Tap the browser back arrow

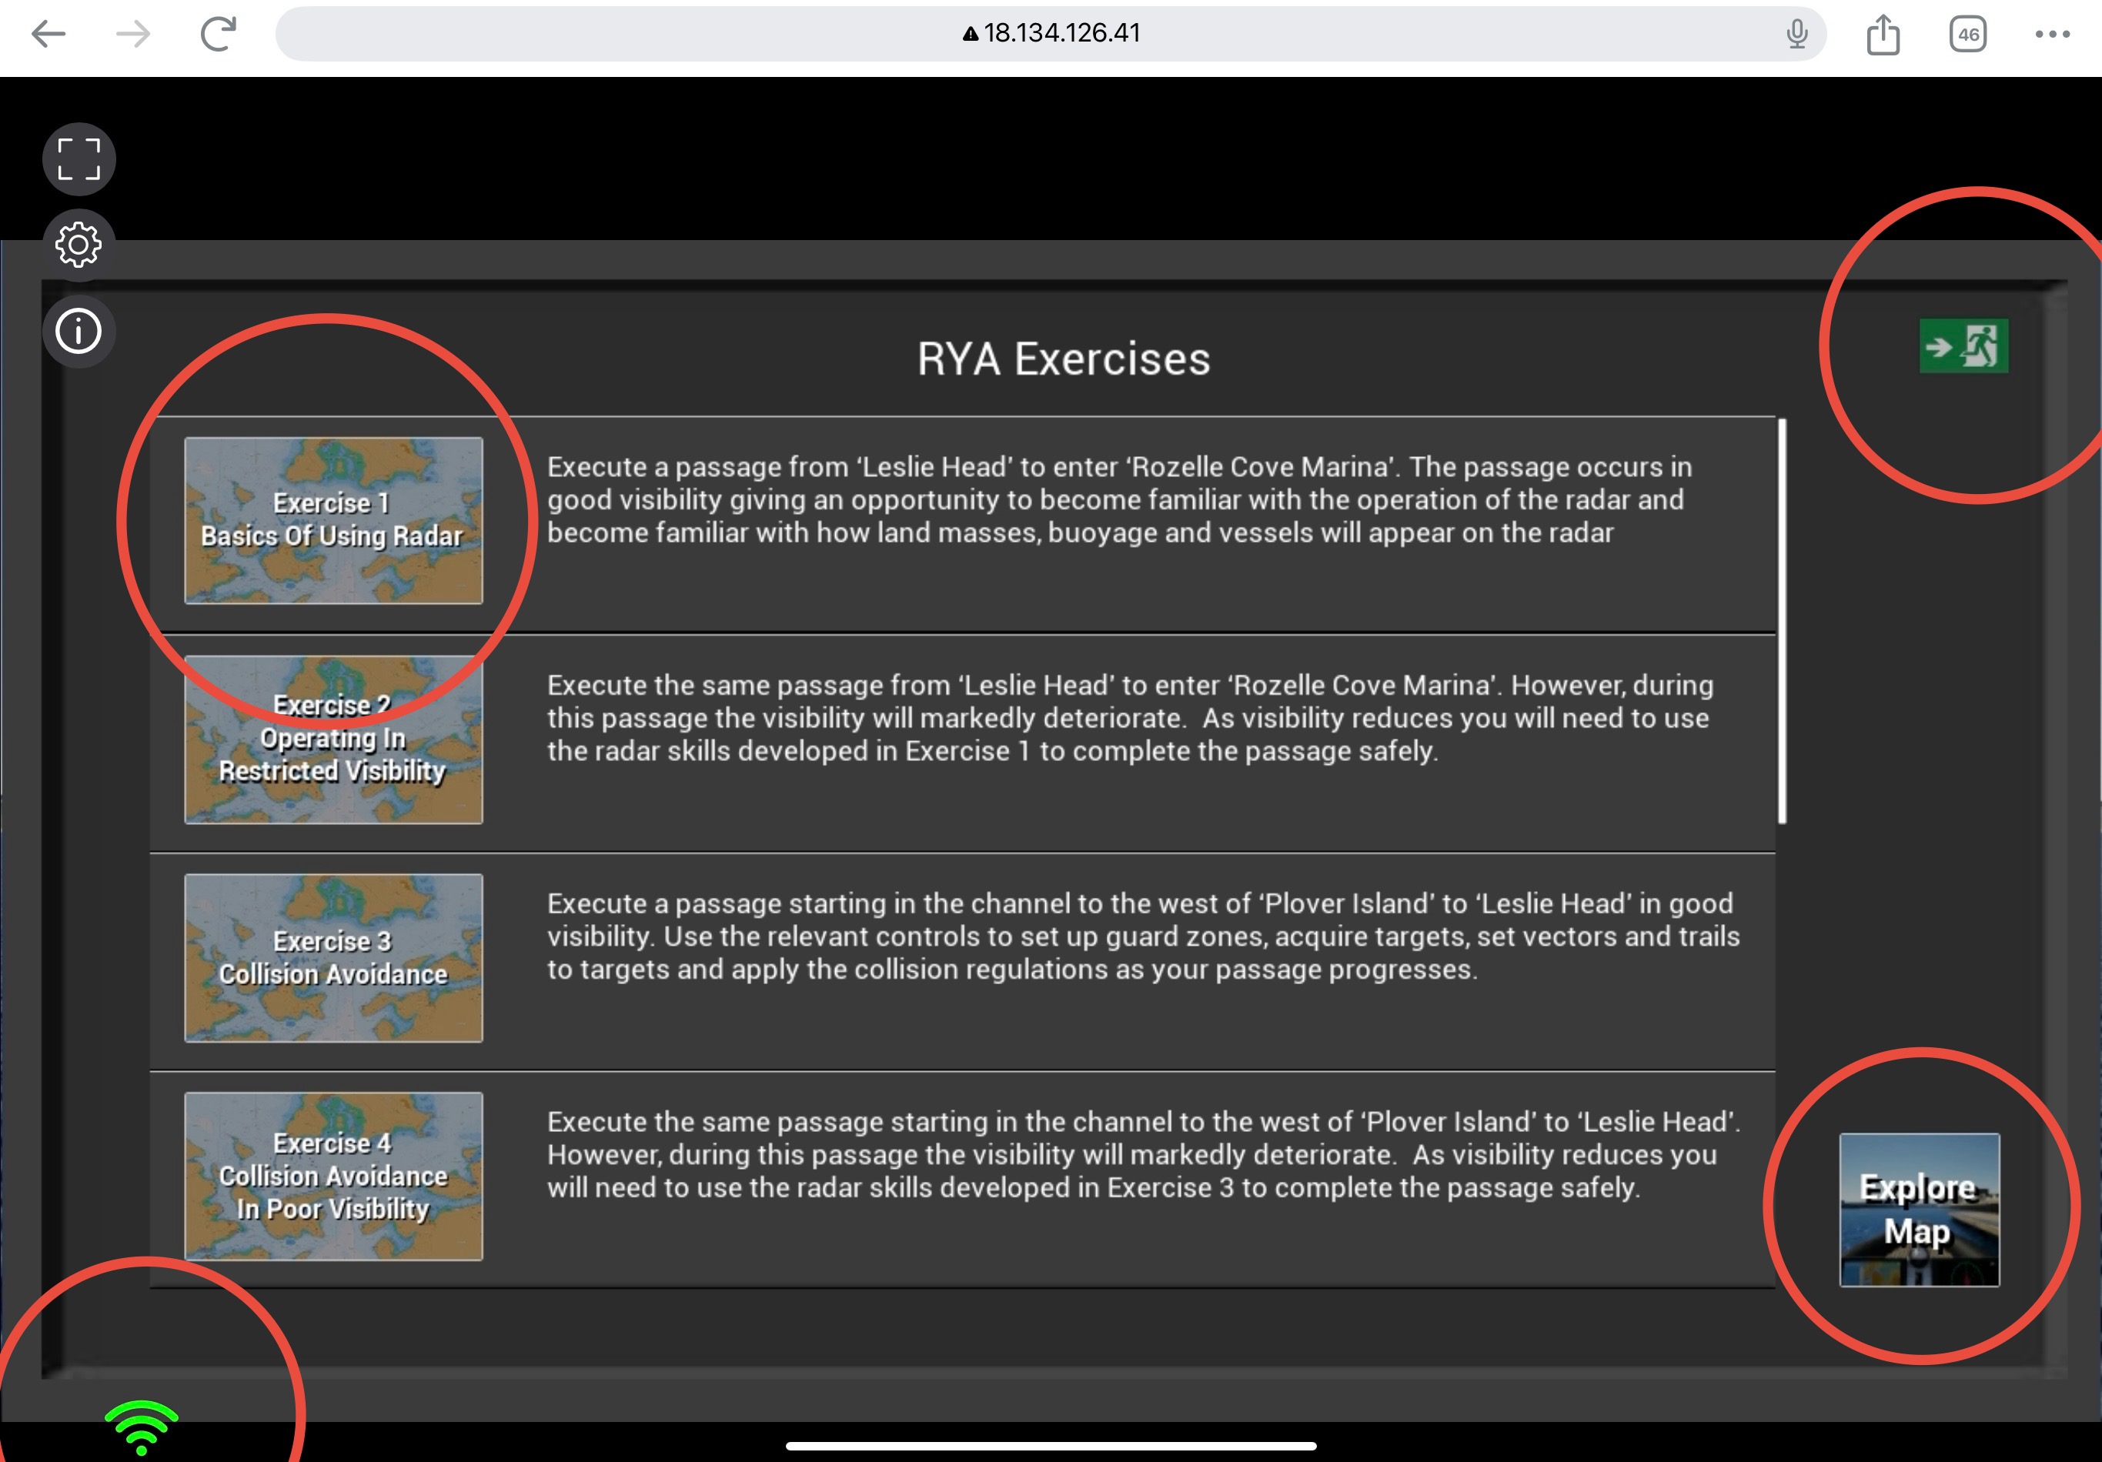coord(48,35)
